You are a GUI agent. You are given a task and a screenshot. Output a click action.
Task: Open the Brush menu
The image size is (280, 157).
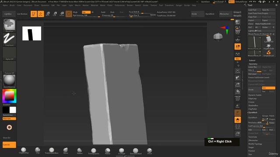pos(12,5)
